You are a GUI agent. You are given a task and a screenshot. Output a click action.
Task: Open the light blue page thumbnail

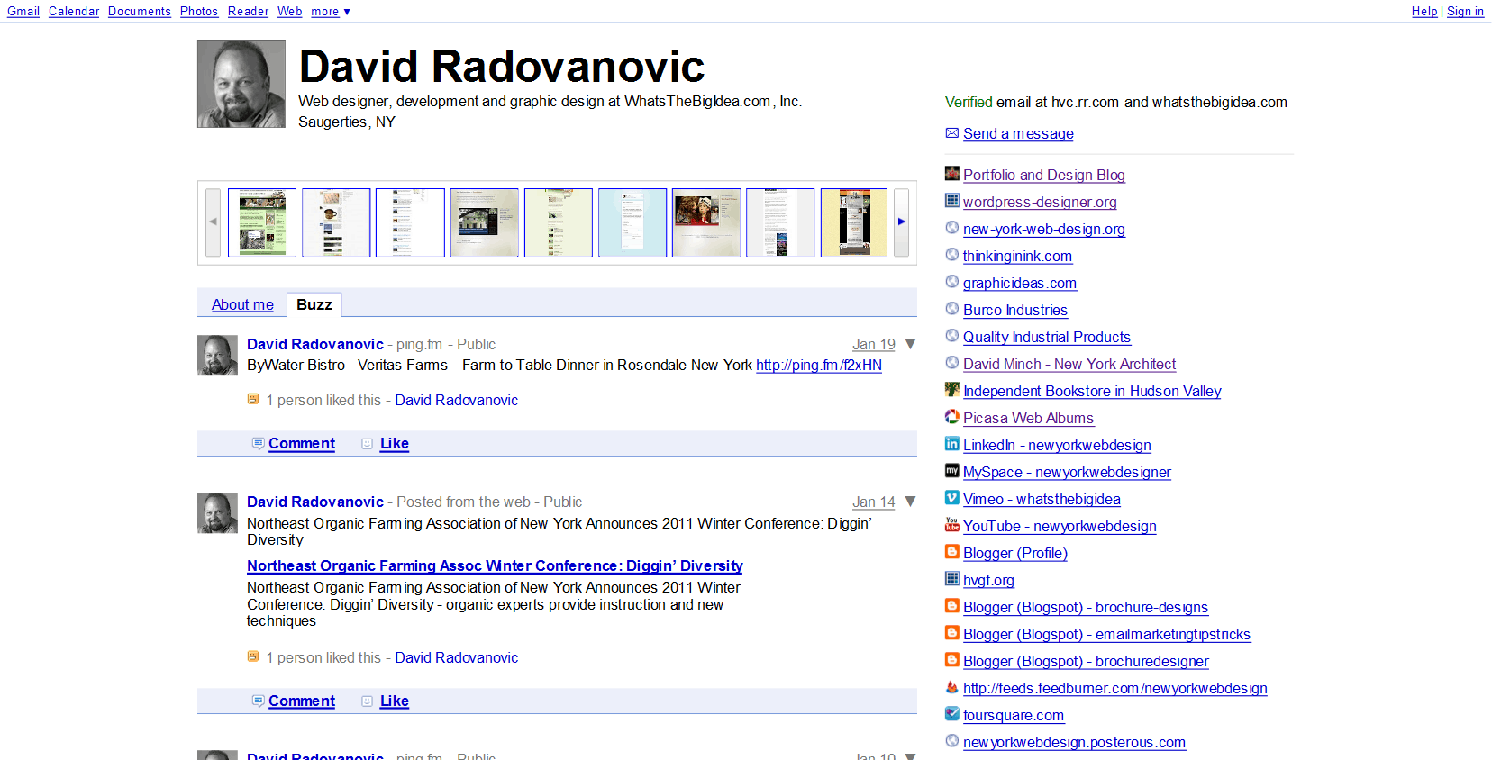tap(632, 222)
